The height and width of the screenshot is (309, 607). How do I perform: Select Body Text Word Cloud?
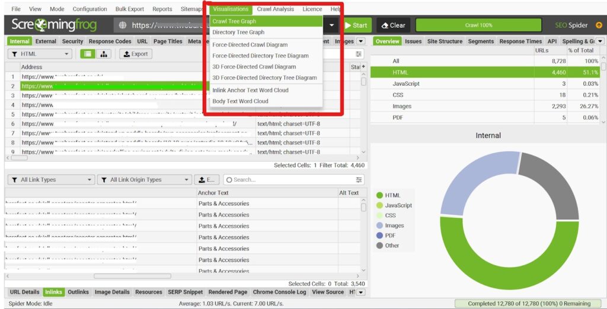266,101
